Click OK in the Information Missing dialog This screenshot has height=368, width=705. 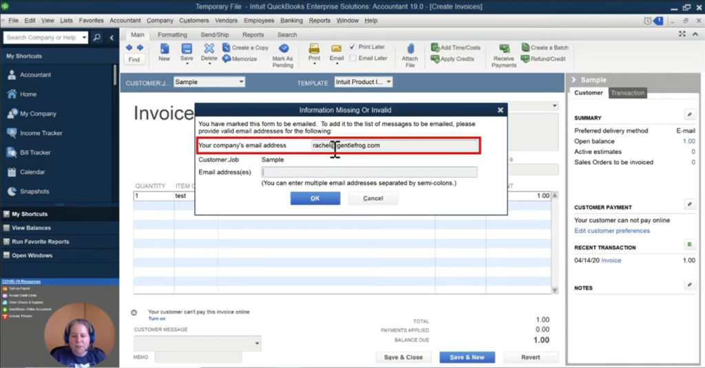point(315,198)
